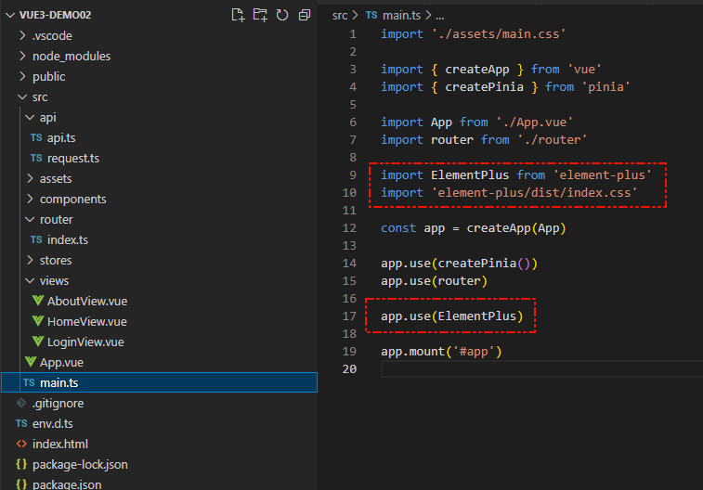Select the components folder name
Viewport: 703px width, 490px height.
coord(73,200)
